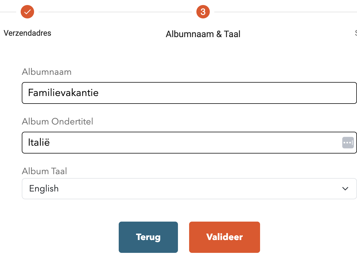Screen dimensions: 357x259
Task: Select the Albumnaam & Taal step label
Action: [x=203, y=34]
